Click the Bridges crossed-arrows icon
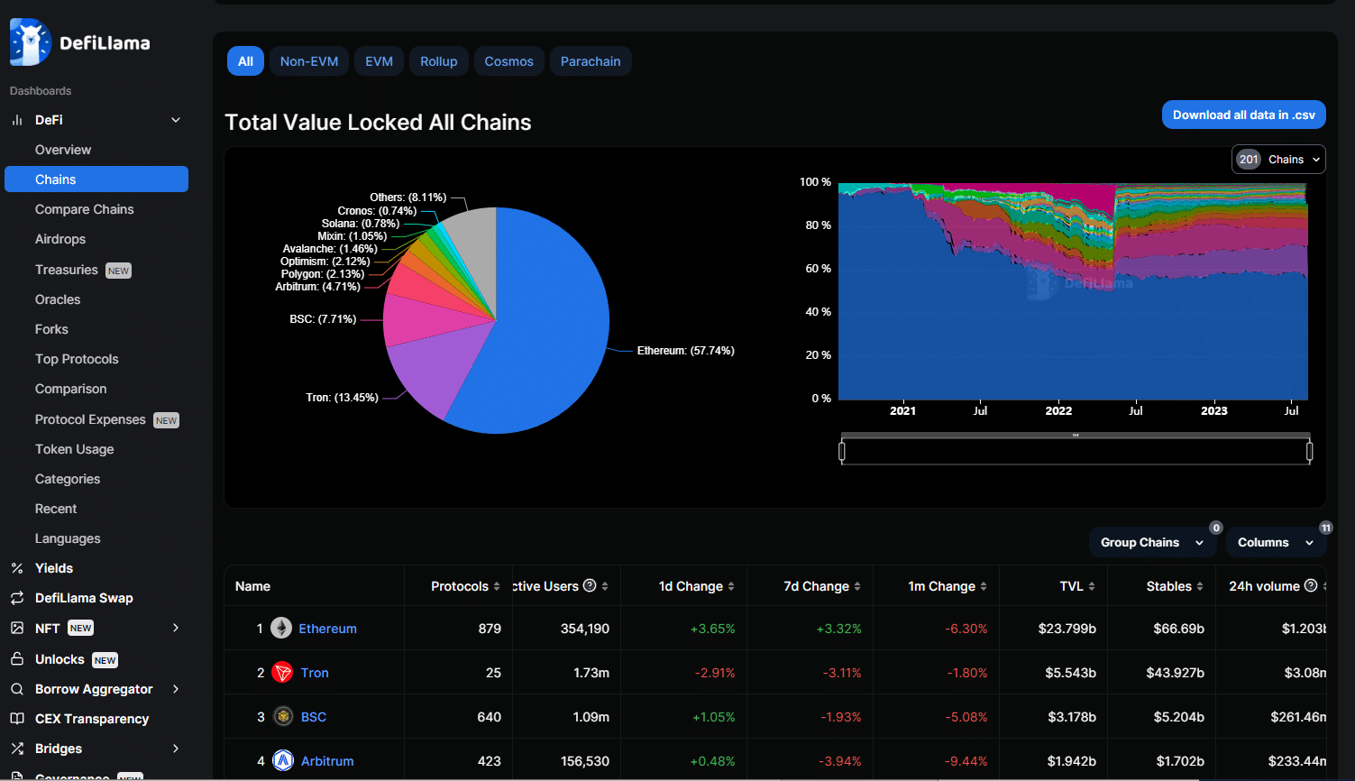The image size is (1355, 781). pyautogui.click(x=16, y=749)
